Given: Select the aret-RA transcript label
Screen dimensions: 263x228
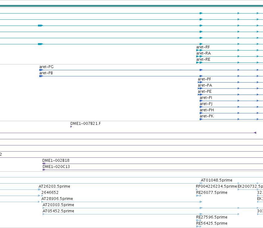Looking at the screenshot, I should 203,53.
